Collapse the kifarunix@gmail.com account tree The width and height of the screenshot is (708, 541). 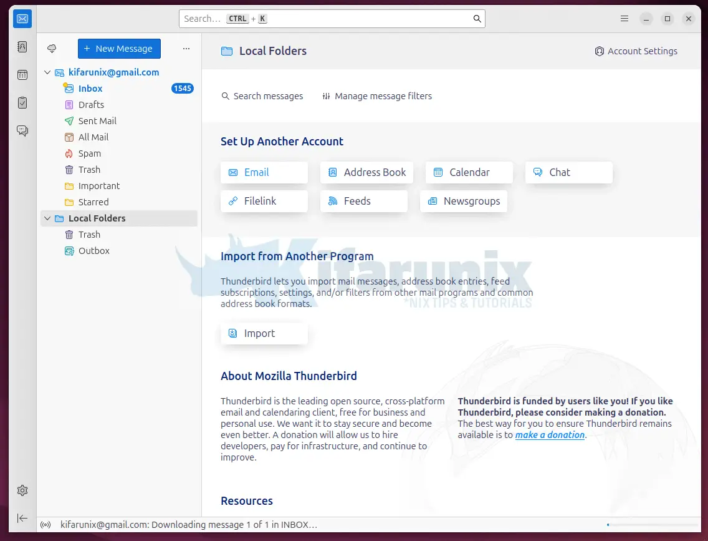pyautogui.click(x=47, y=72)
